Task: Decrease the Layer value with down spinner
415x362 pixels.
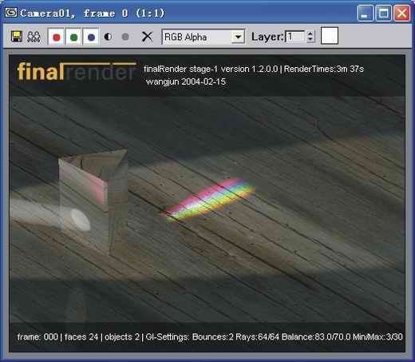Action: pyautogui.click(x=310, y=40)
